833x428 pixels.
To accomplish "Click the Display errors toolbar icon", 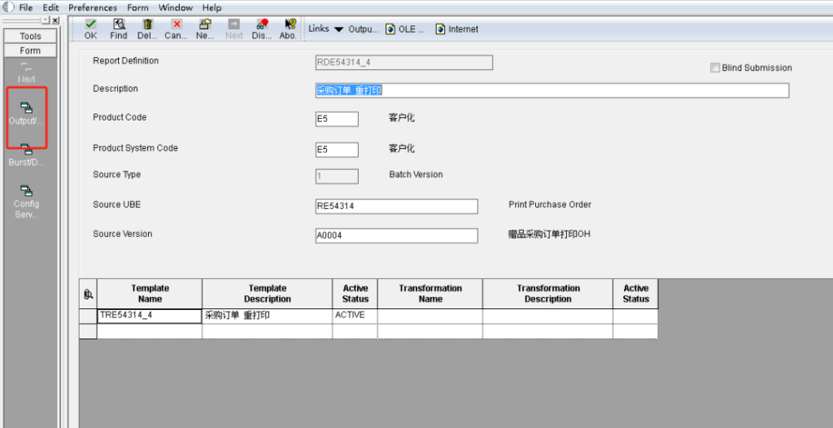I will click(x=262, y=24).
